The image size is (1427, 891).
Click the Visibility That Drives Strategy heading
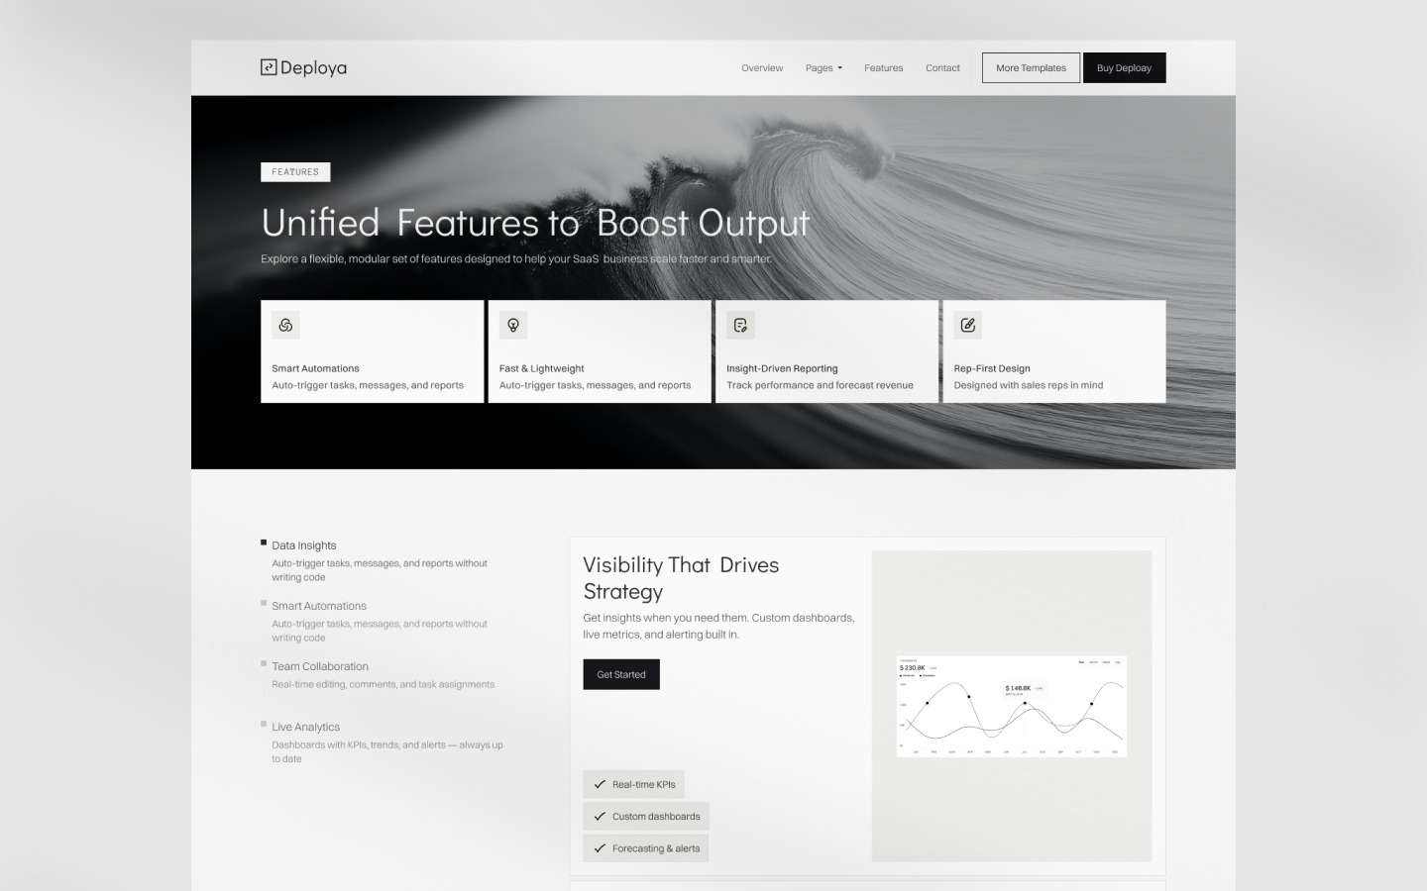pos(681,578)
